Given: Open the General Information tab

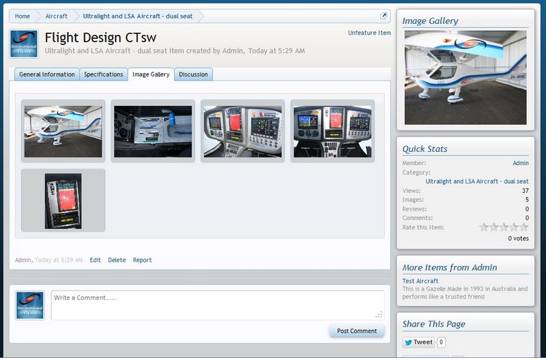Looking at the screenshot, I should 47,74.
